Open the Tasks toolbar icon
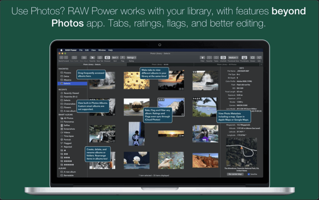 (x=216, y=58)
